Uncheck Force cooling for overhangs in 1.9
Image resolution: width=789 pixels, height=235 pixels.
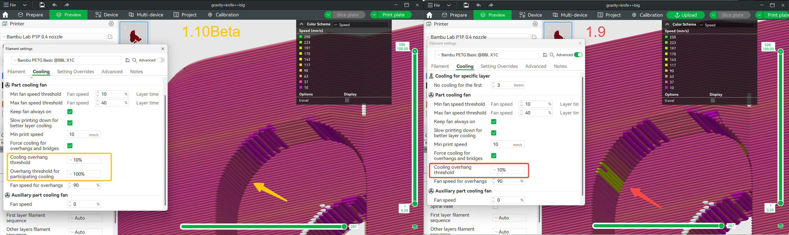click(494, 156)
